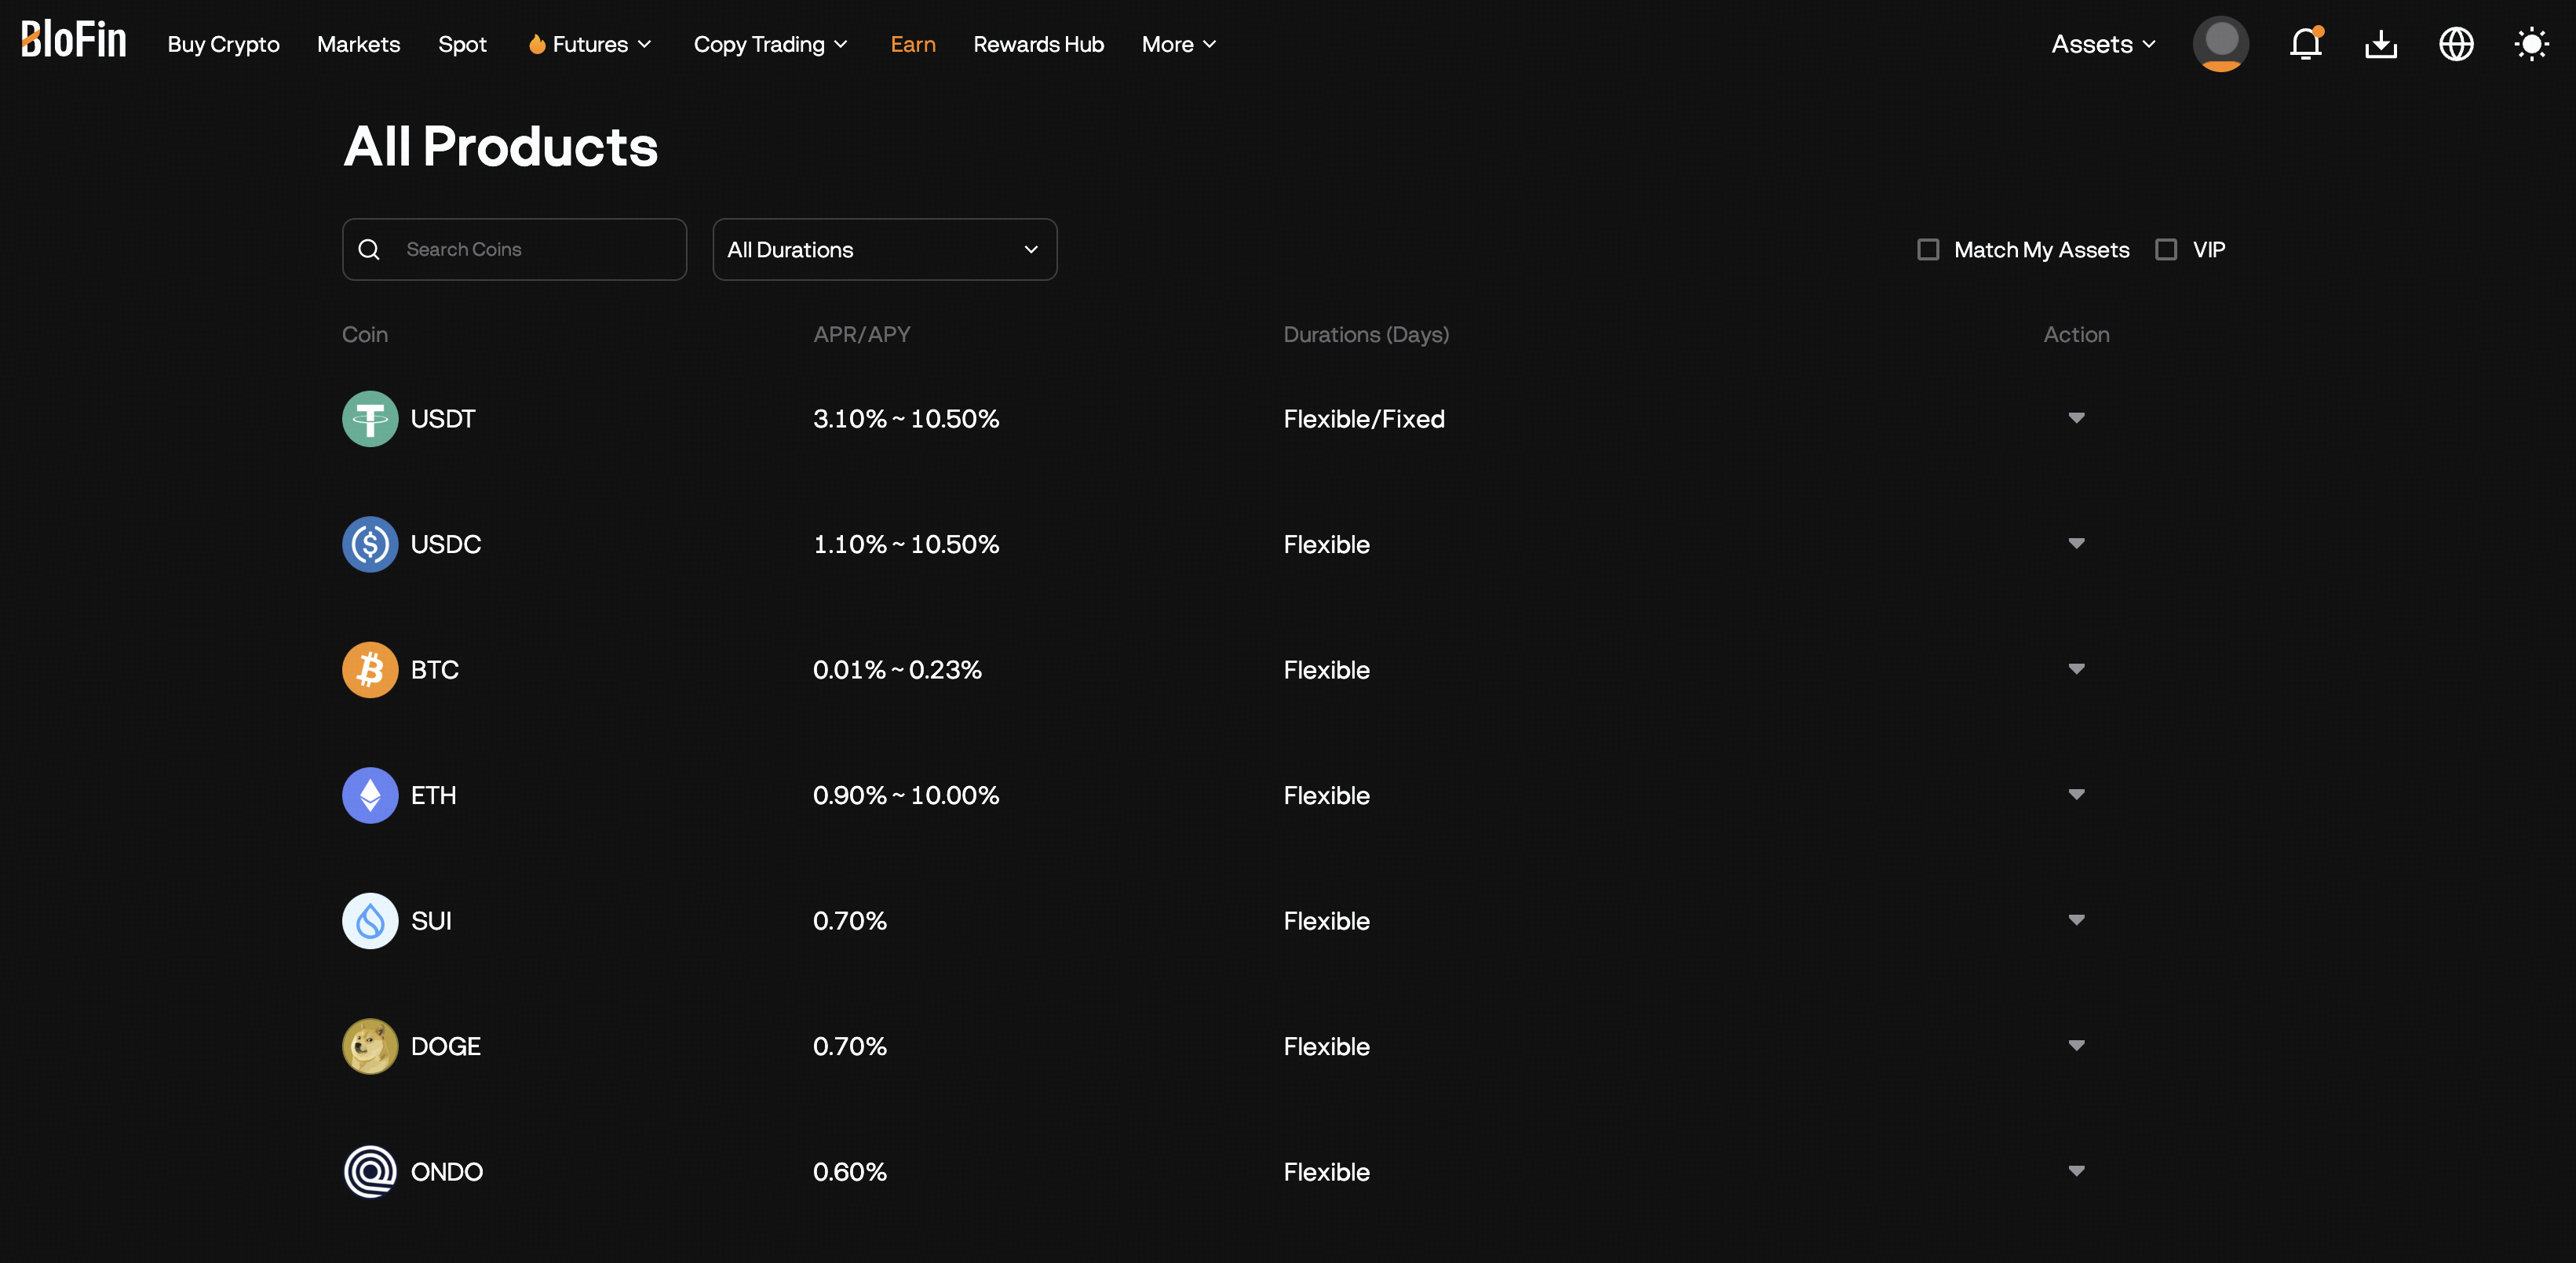Screen dimensions: 2576x1263
Task: Expand the ETH row arrow
Action: pos(2076,795)
